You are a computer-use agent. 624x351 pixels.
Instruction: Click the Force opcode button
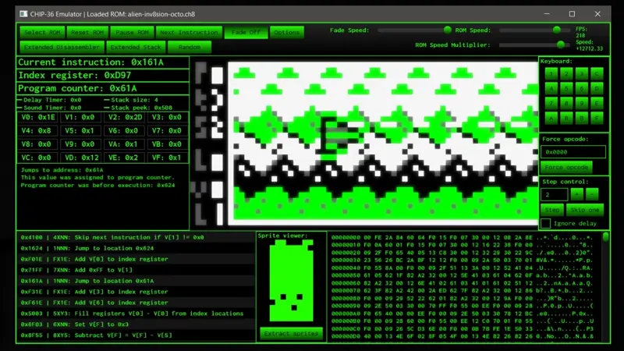pos(566,167)
